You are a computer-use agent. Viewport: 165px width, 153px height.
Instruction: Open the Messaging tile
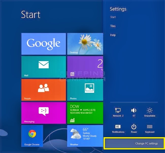click(44, 113)
